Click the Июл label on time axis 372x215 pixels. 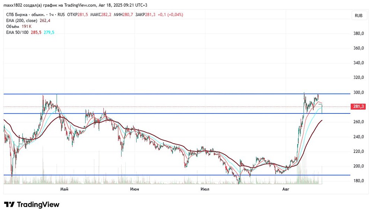[205, 189]
